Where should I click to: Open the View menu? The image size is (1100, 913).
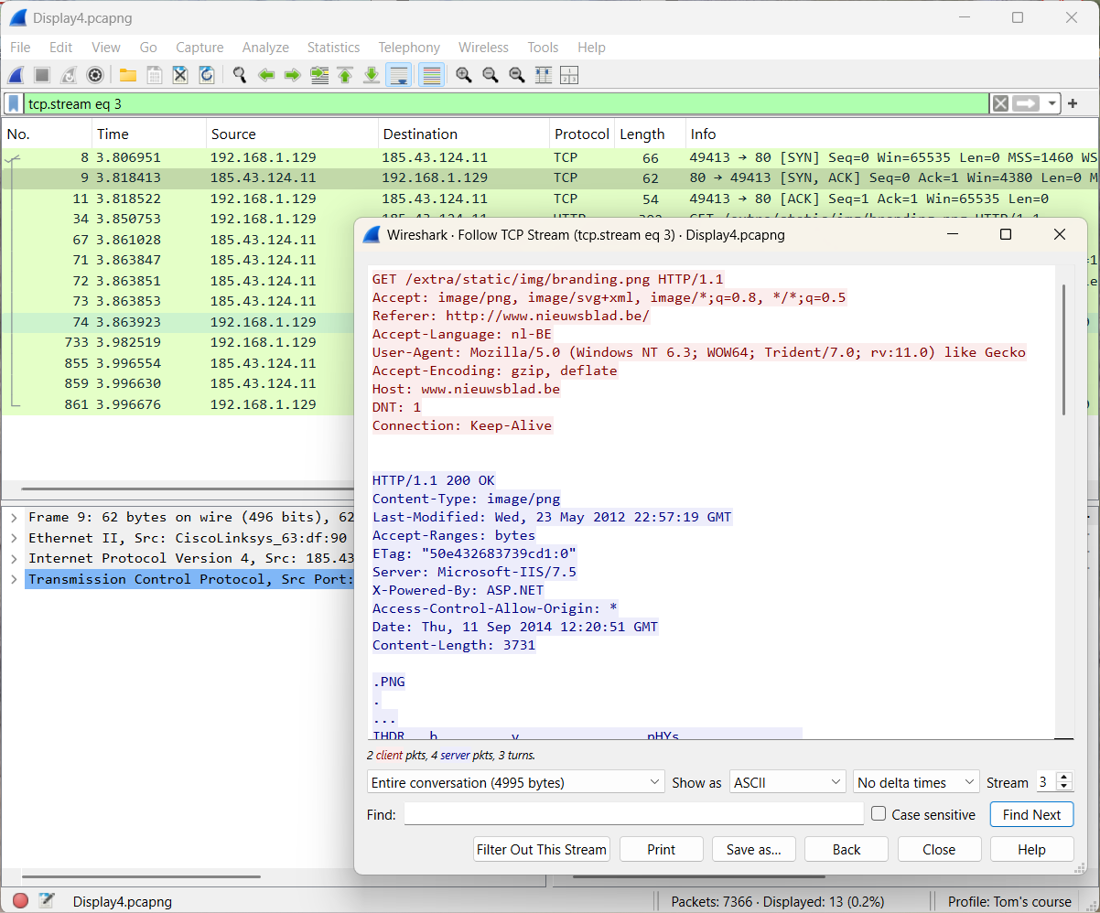click(x=106, y=48)
